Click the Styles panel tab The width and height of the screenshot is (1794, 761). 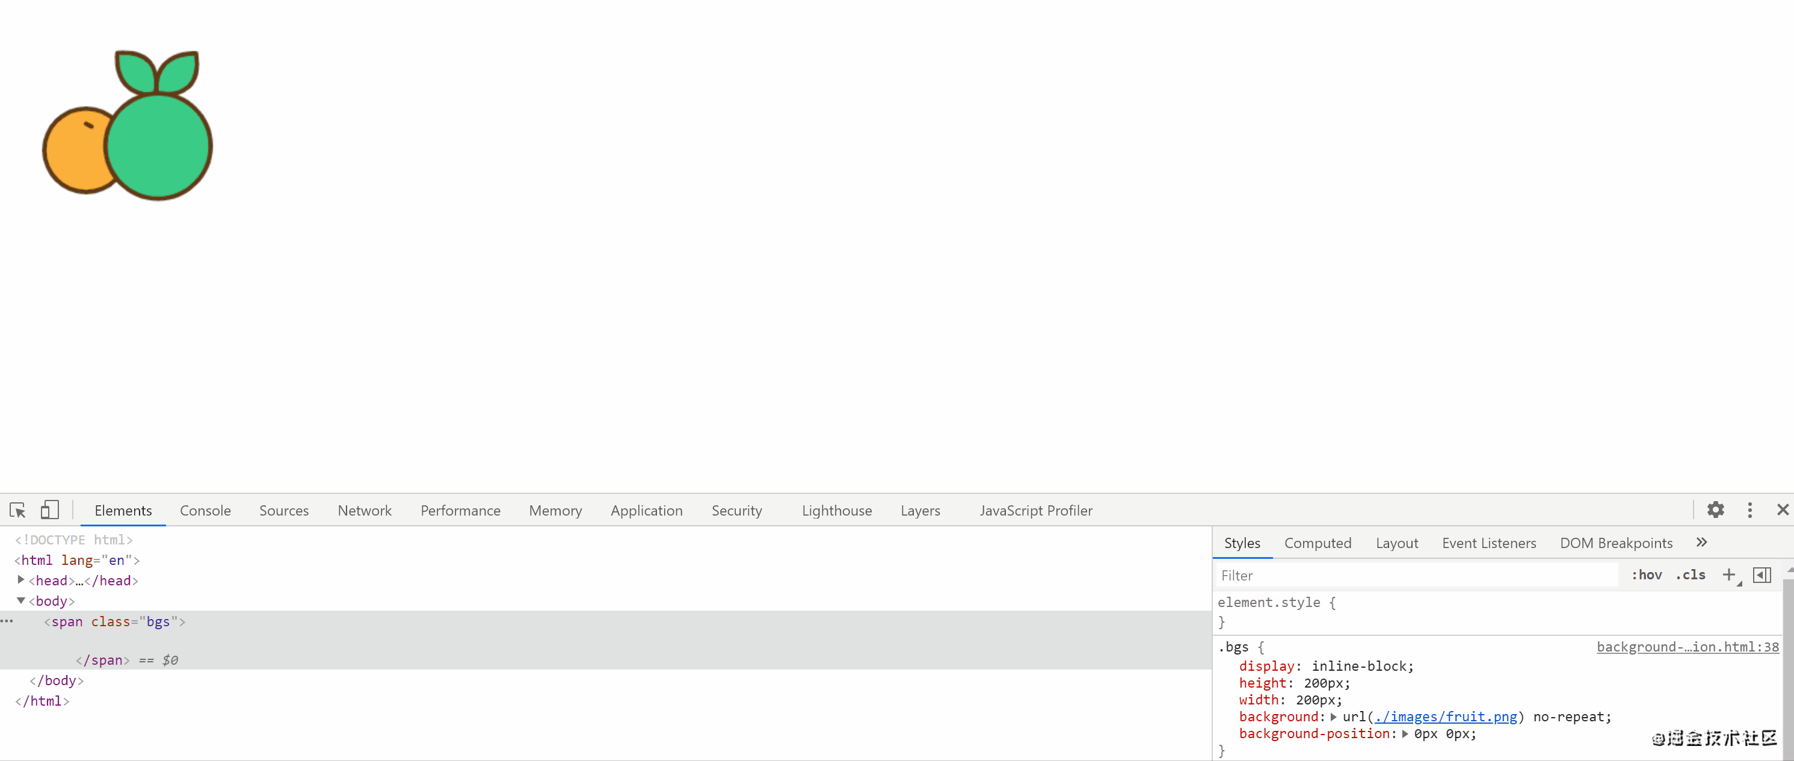tap(1242, 543)
